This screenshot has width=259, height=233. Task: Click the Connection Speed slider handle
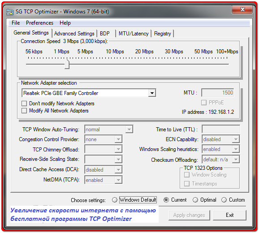[67, 64]
